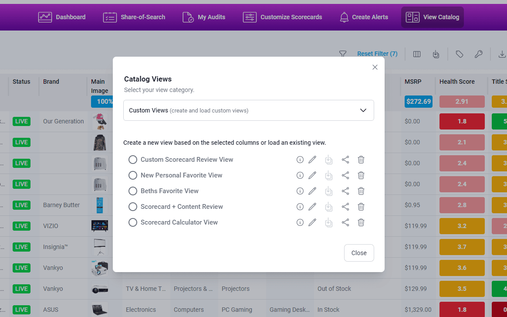Delete the Scorecard + Content Review view
The image size is (507, 317).
[x=361, y=207]
